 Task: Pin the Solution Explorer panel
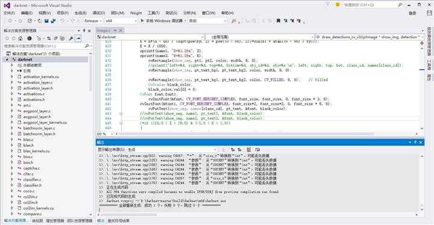click(x=84, y=31)
